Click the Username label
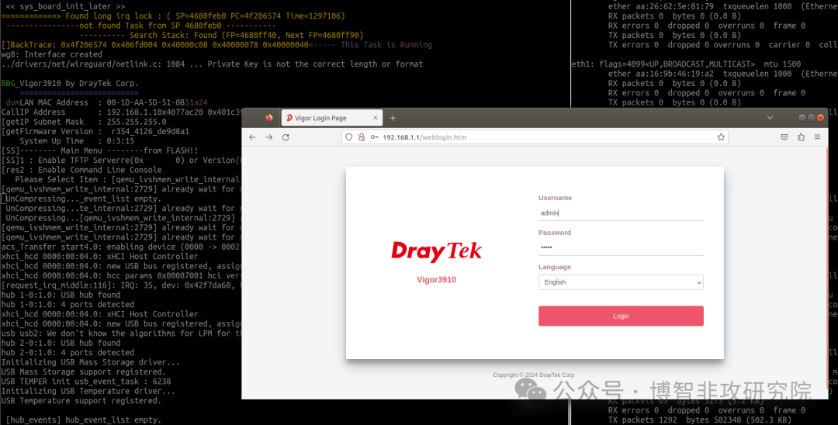Image resolution: width=838 pixels, height=425 pixels. (556, 198)
